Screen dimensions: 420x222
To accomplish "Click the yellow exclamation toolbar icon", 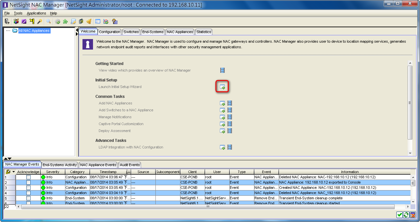I will (32, 21).
